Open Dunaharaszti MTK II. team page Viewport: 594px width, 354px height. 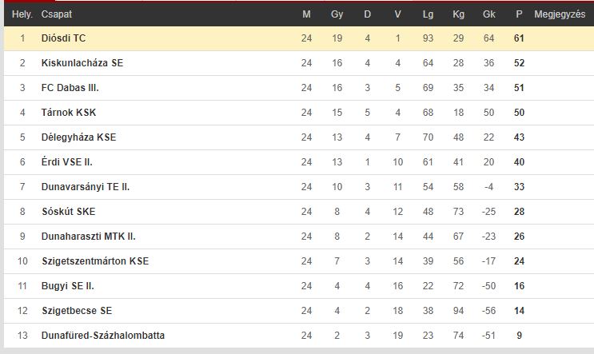pyautogui.click(x=88, y=237)
